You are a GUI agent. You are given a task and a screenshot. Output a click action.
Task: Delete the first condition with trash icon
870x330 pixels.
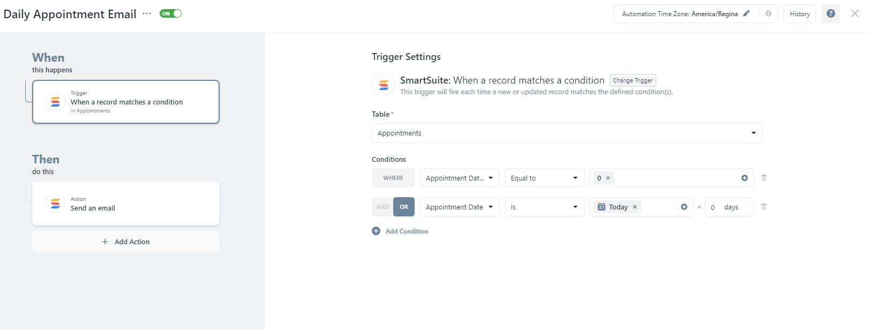764,178
